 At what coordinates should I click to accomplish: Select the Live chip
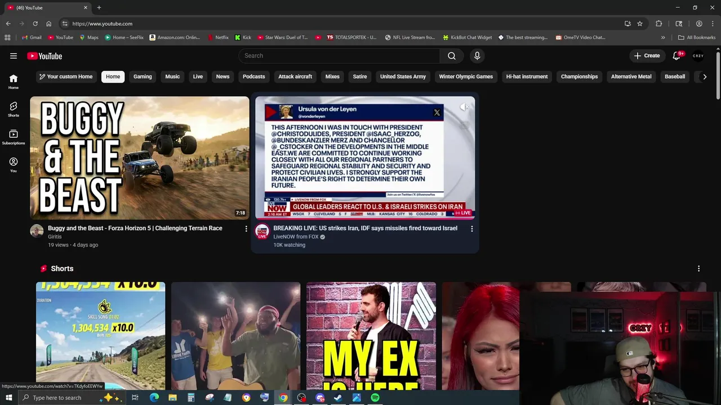pyautogui.click(x=198, y=76)
